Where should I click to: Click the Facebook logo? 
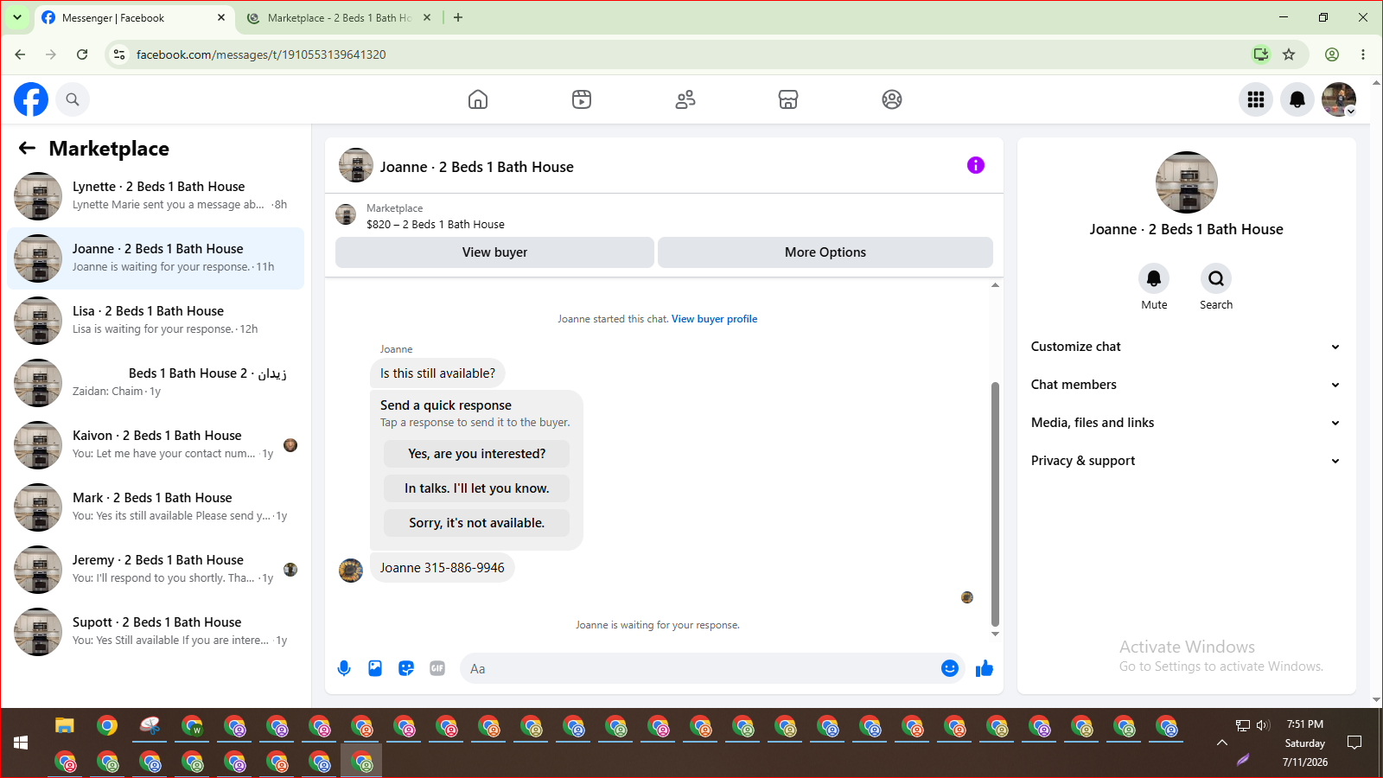tap(31, 99)
